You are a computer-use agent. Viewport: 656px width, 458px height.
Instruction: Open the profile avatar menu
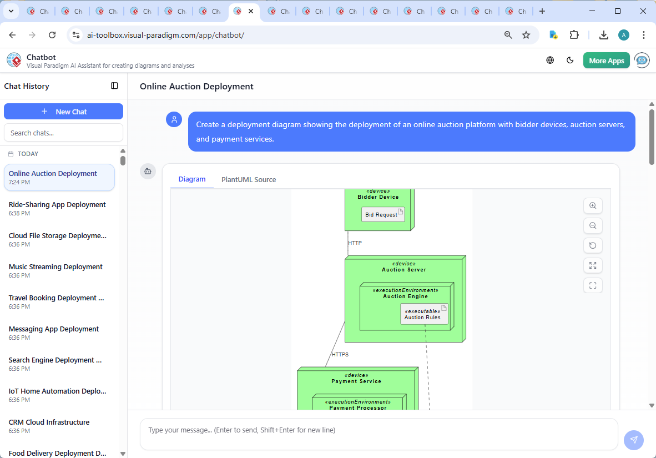point(624,34)
